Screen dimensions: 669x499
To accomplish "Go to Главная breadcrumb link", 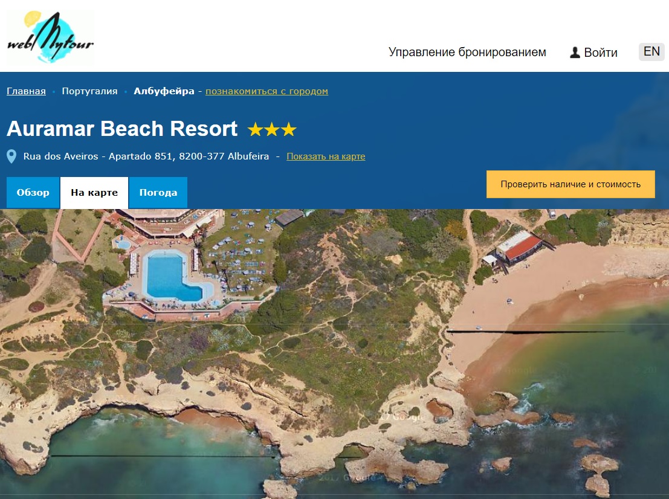I will coord(26,91).
